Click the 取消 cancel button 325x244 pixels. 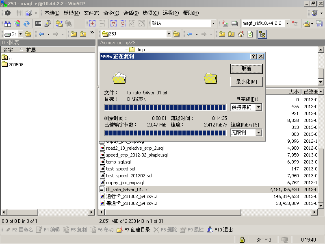(247, 69)
